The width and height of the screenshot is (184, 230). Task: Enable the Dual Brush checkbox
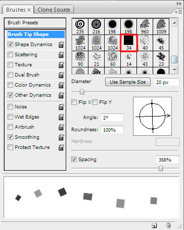point(11,75)
